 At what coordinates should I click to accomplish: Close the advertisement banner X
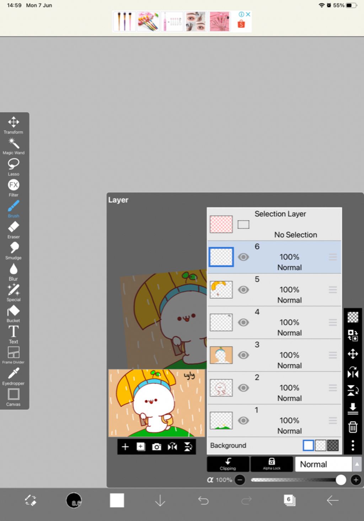click(x=248, y=14)
